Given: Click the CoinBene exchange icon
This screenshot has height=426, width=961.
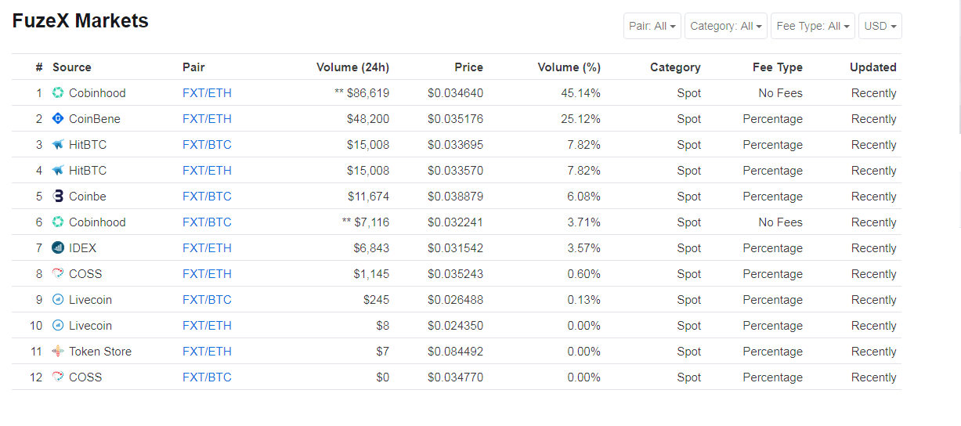Looking at the screenshot, I should [58, 119].
